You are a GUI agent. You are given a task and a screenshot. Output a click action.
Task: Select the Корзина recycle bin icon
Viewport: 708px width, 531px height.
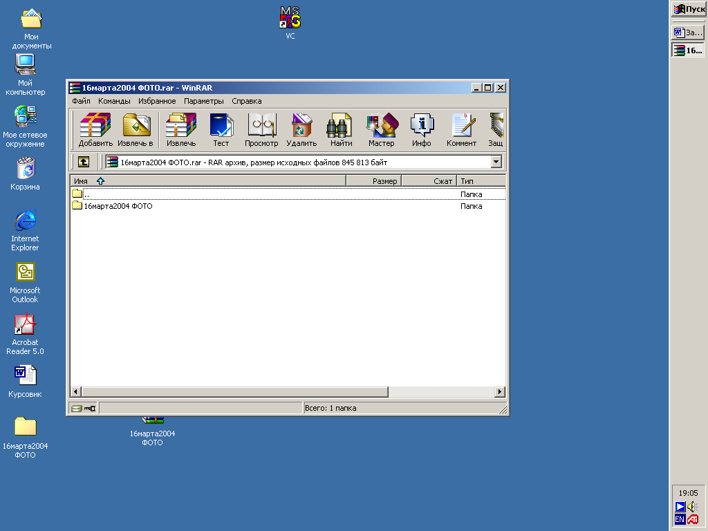(26, 174)
